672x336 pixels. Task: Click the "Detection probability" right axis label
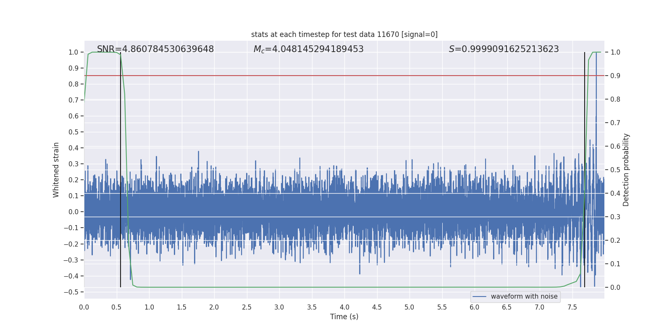[626, 170]
